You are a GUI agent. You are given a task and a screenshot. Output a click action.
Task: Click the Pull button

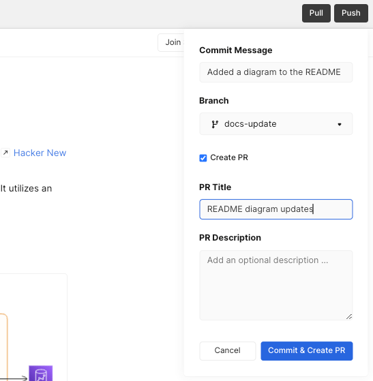[316, 13]
